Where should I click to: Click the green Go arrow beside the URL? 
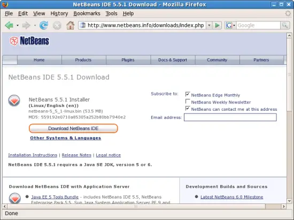217,25
